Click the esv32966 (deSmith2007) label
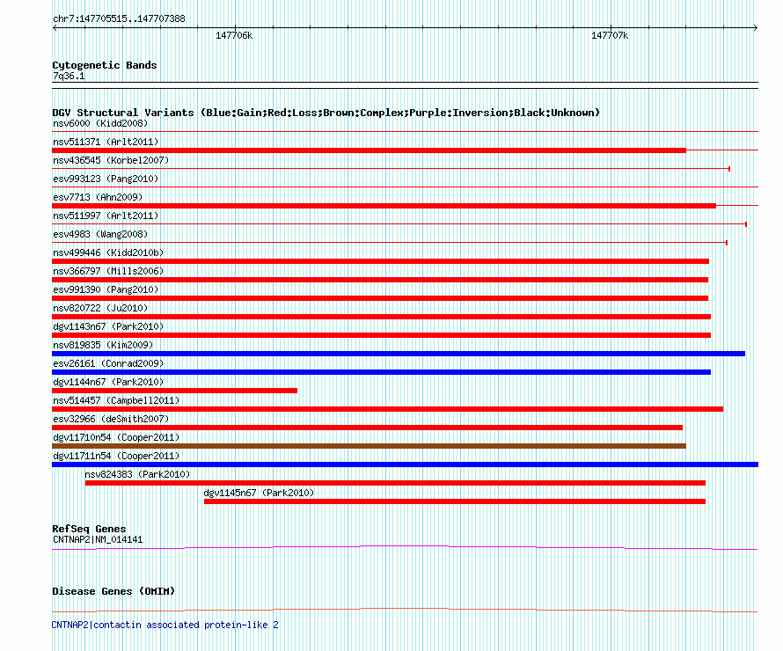The height and width of the screenshot is (651, 783). click(x=111, y=419)
